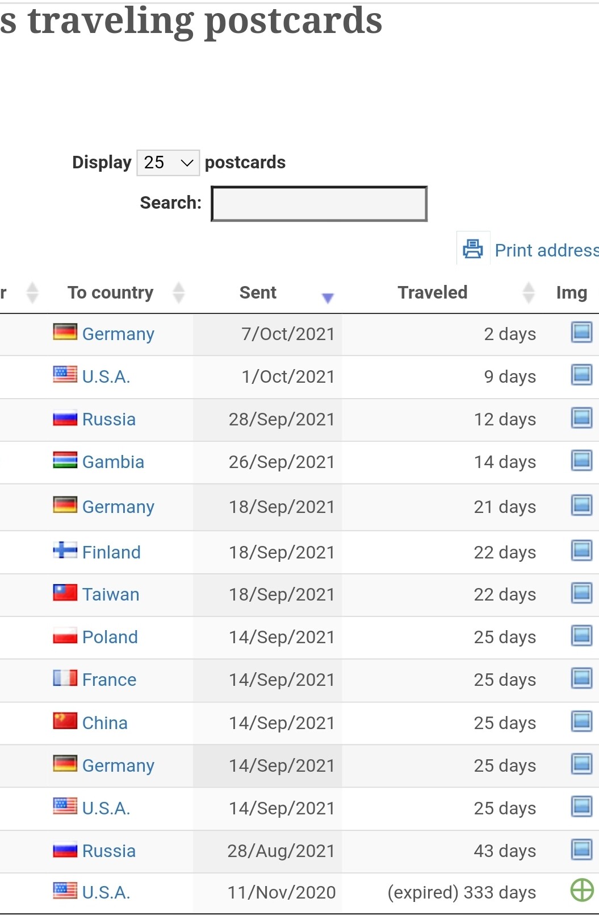Open the Gambia country link
Image resolution: width=599 pixels, height=923 pixels.
pos(113,462)
